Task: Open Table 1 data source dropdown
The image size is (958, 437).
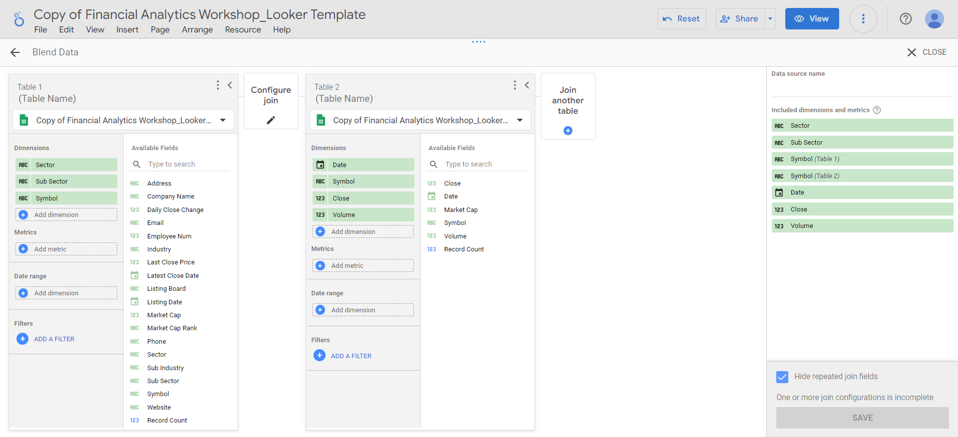Action: pyautogui.click(x=123, y=120)
